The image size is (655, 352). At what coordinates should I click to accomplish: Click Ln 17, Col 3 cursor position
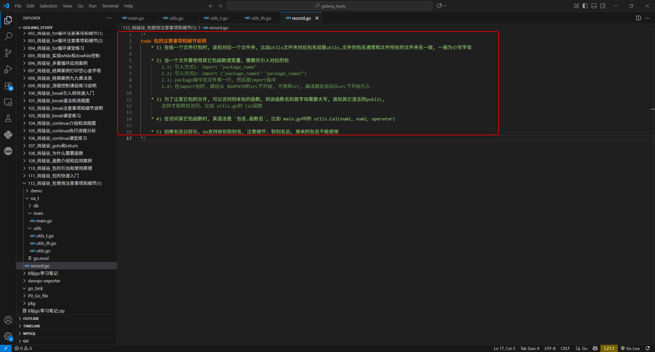(x=504, y=348)
